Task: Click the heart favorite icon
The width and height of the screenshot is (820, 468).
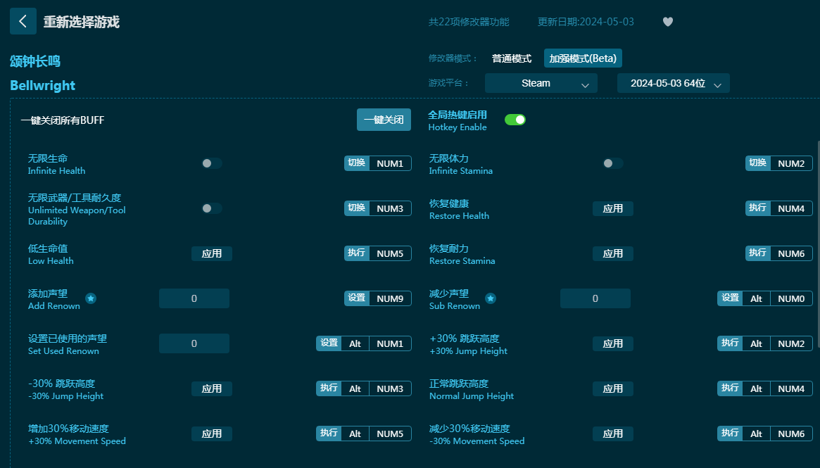Action: (668, 21)
